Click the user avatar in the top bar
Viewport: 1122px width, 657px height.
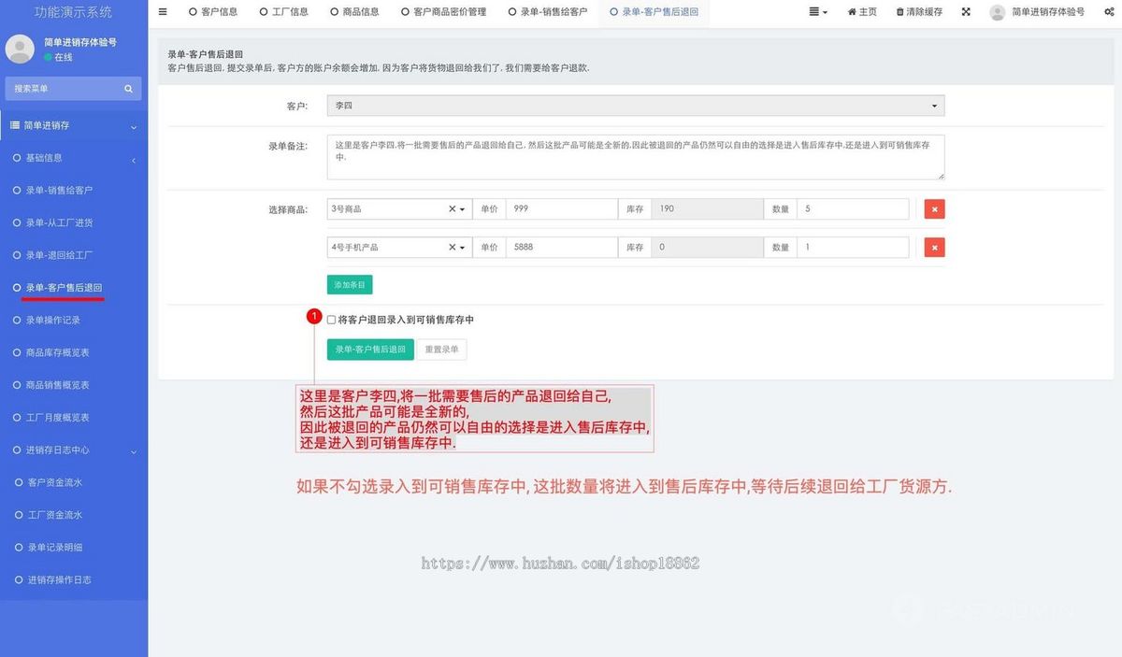coord(997,12)
